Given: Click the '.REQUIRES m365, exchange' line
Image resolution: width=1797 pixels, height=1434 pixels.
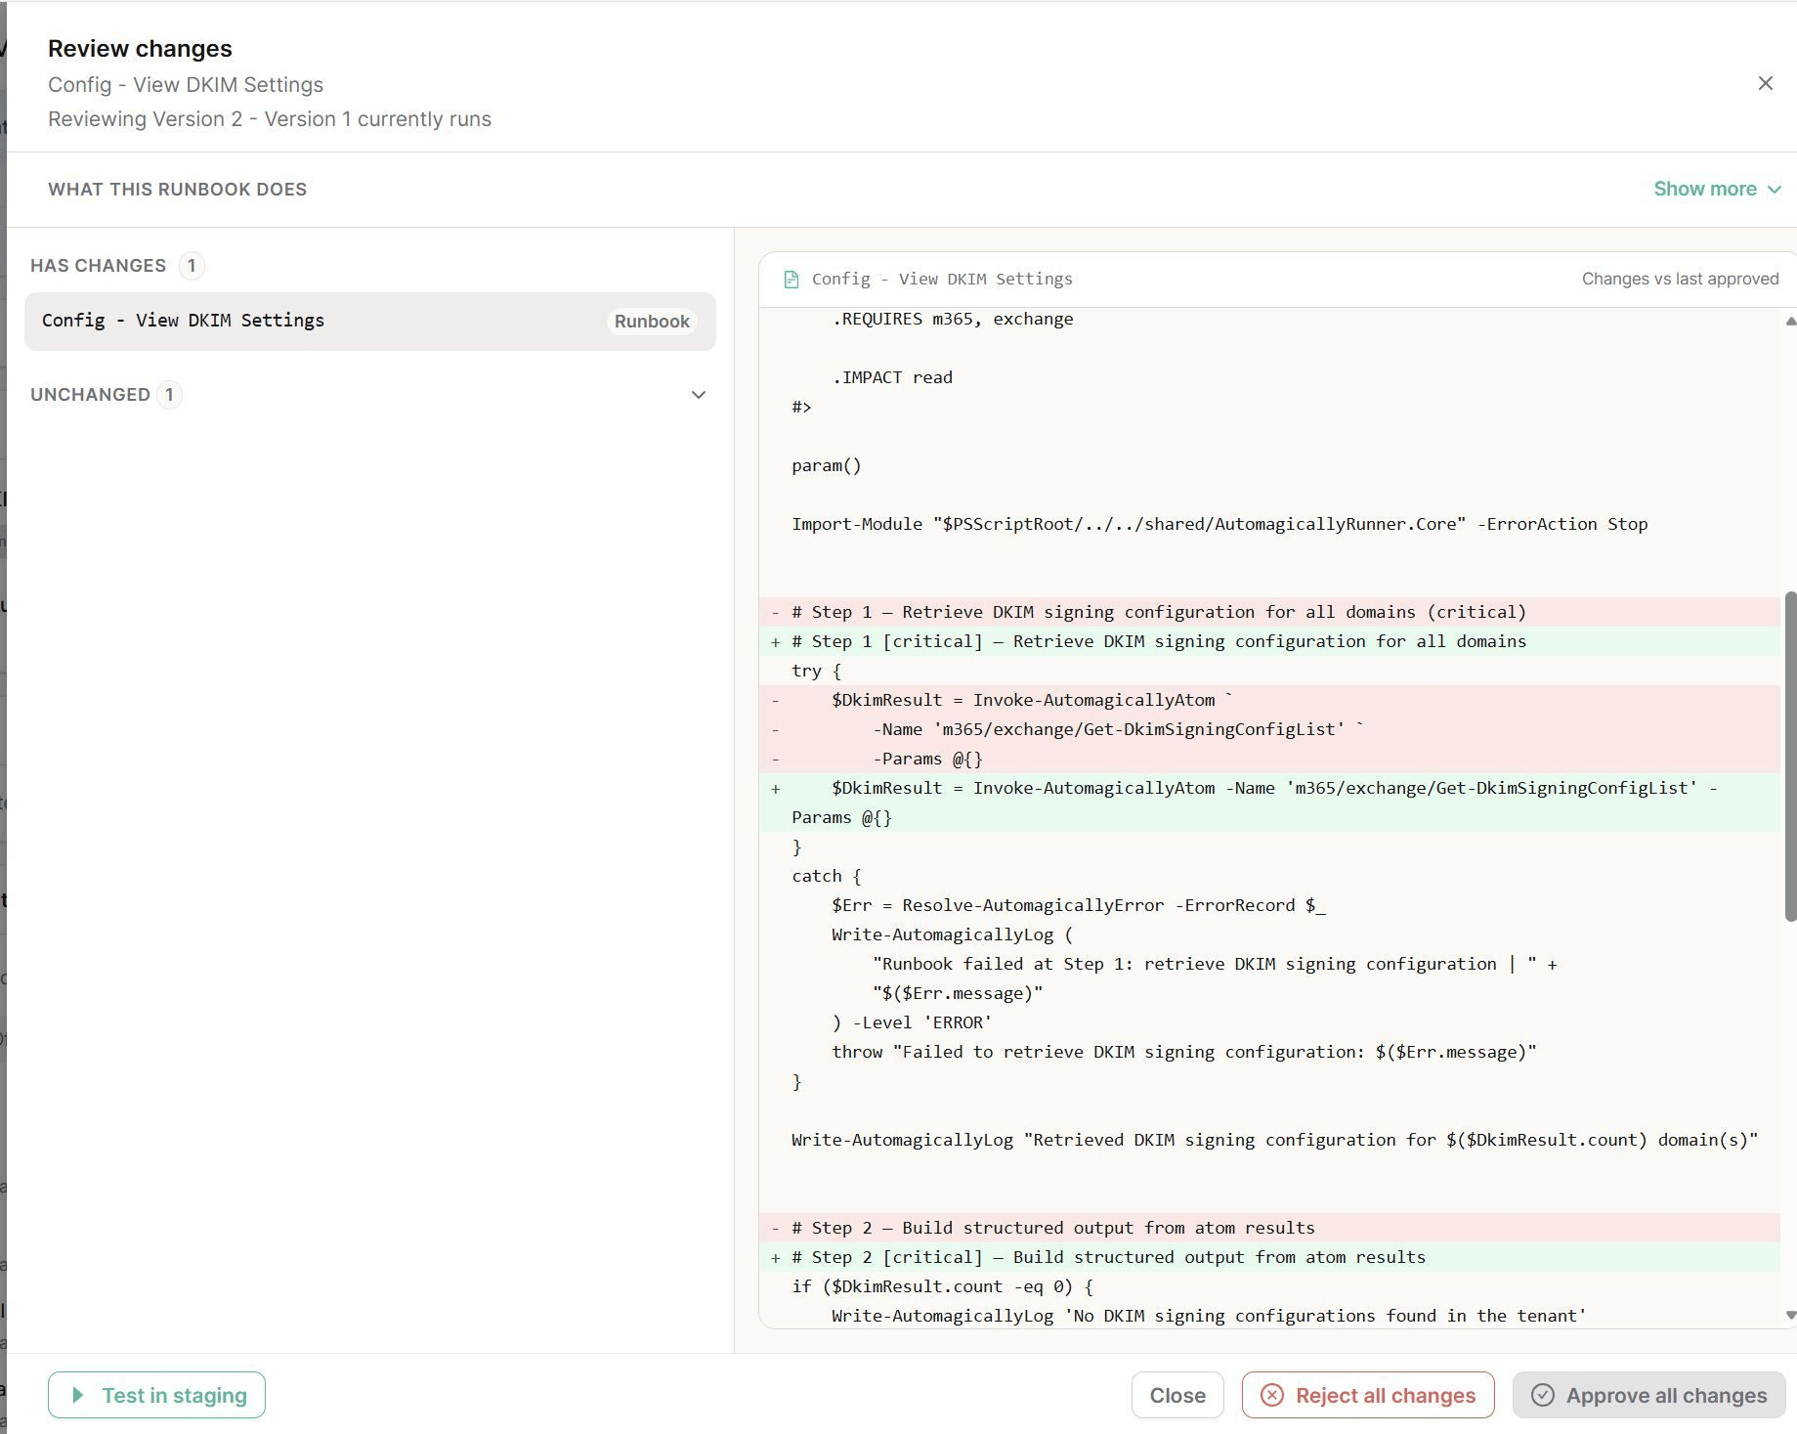Looking at the screenshot, I should point(952,319).
